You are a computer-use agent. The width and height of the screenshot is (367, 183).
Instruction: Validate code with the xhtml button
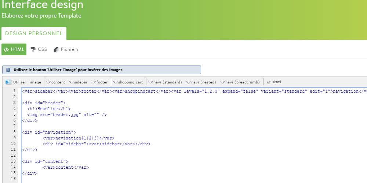pyautogui.click(x=274, y=82)
